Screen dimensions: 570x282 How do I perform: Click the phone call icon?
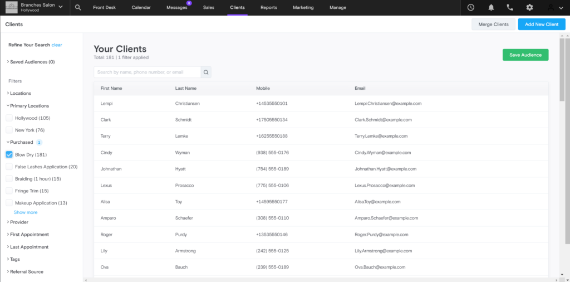tap(510, 8)
